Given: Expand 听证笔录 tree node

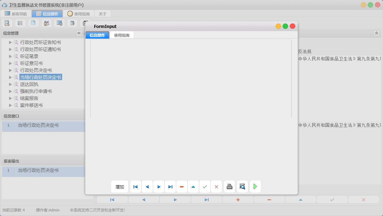Looking at the screenshot, I should (10, 56).
